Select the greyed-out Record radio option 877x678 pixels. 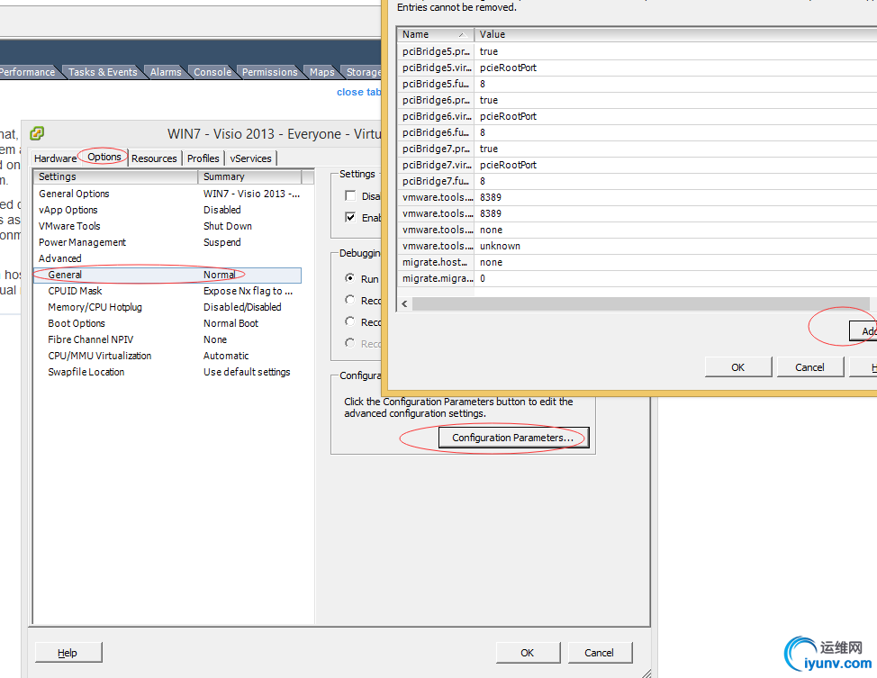coord(350,343)
